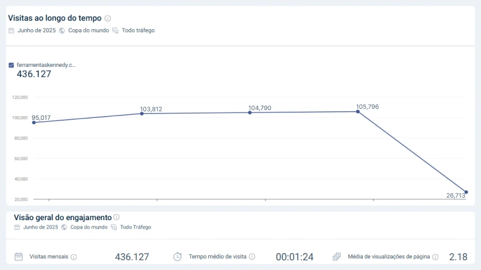Viewport: 481px width, 270px height.
Task: Select the 26,713 data point on chart
Action: 466,192
